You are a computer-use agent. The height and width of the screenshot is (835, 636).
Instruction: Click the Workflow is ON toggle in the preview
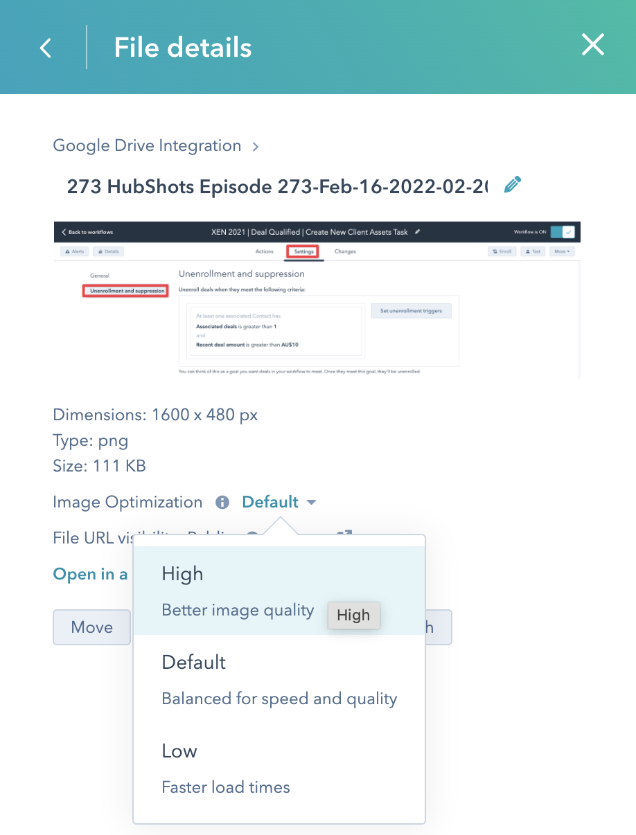[x=563, y=232]
